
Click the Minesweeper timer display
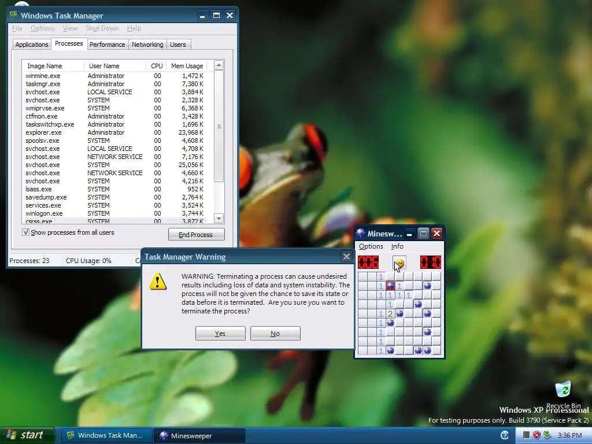(430, 262)
